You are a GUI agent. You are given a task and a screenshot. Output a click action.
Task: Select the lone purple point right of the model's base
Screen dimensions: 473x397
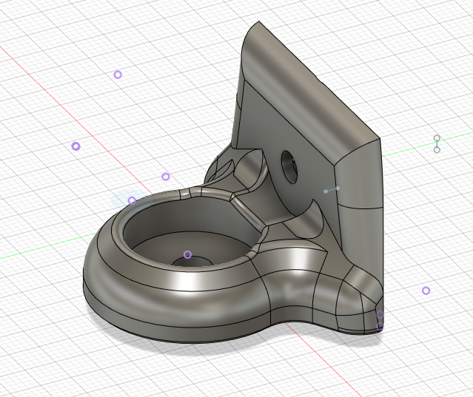pyautogui.click(x=426, y=291)
